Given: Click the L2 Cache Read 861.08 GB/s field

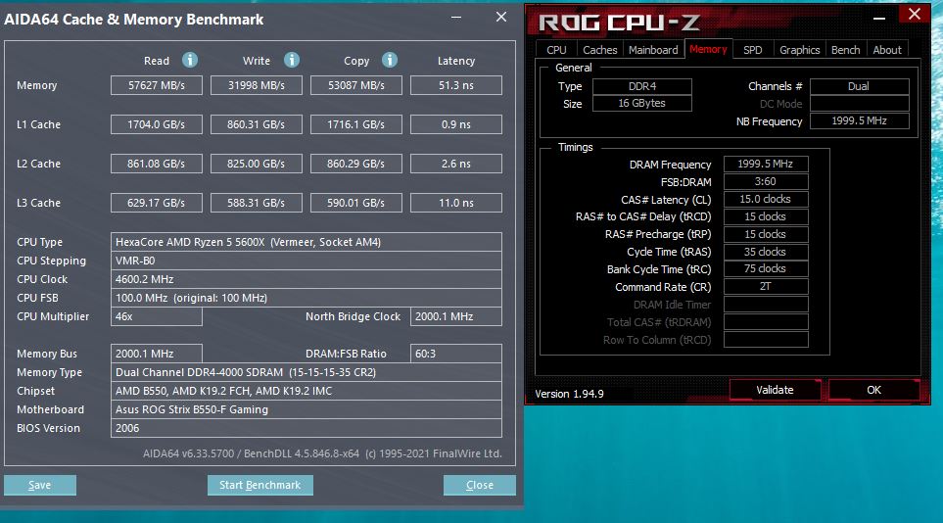Looking at the screenshot, I should pos(157,164).
